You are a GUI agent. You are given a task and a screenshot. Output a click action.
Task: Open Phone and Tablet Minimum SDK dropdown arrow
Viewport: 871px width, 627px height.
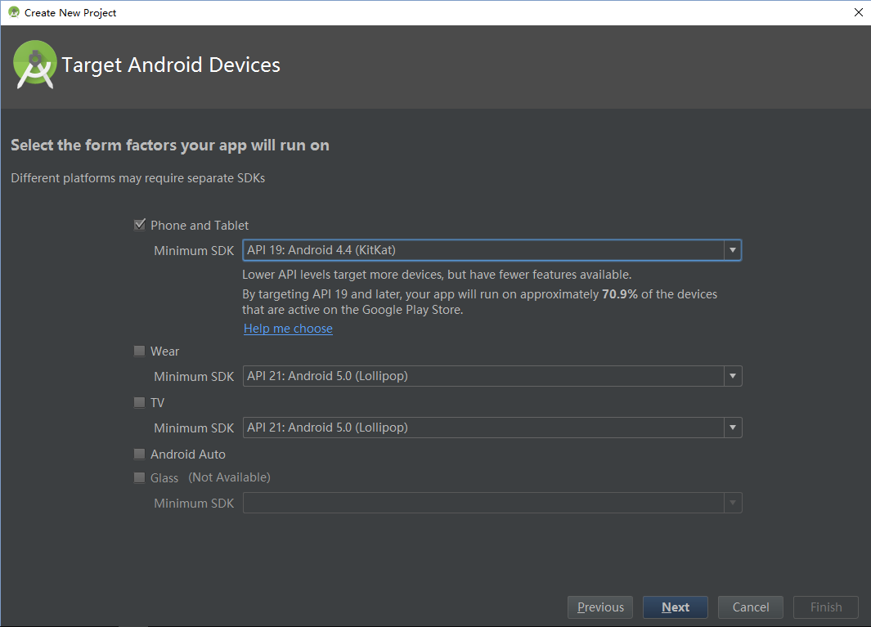[732, 250]
